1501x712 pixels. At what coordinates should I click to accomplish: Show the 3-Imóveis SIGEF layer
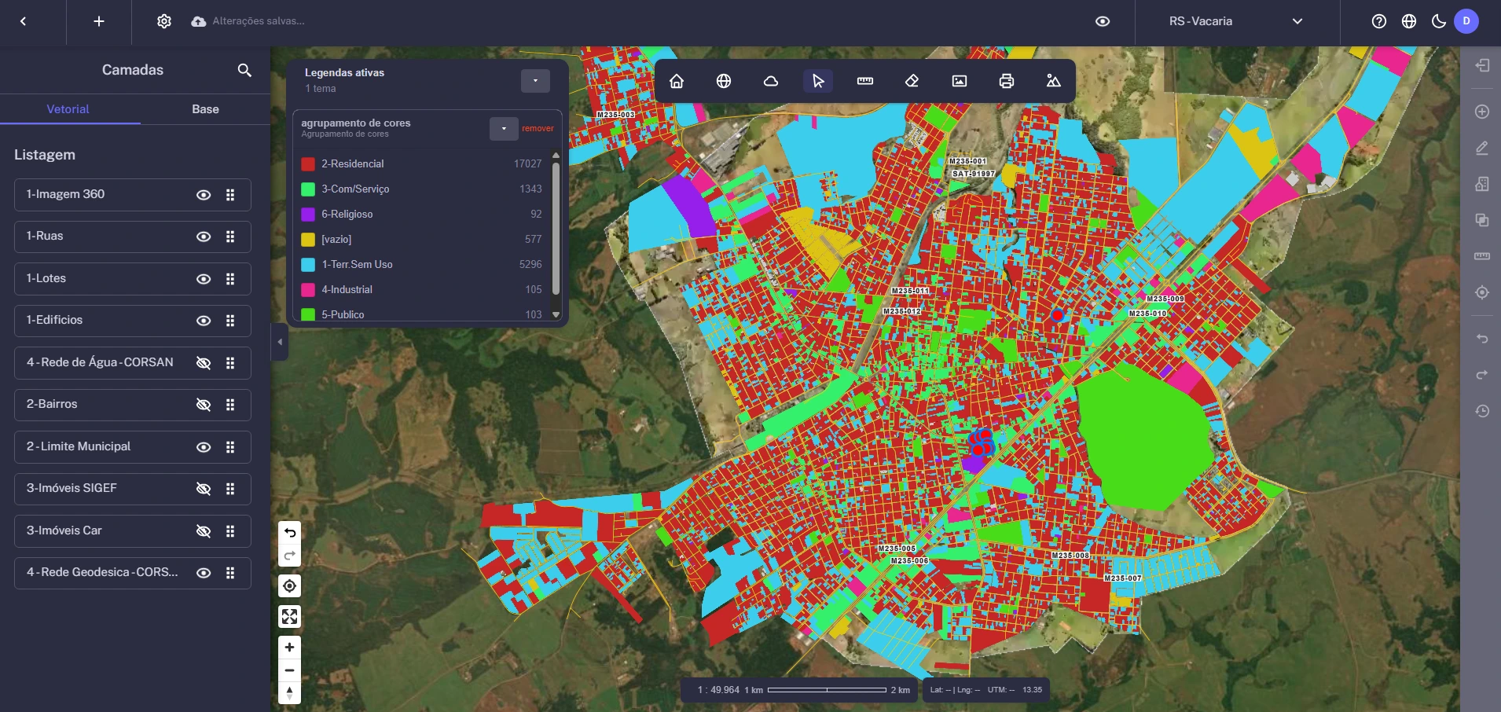coord(204,489)
